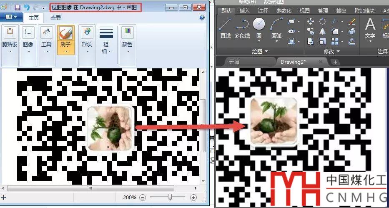The width and height of the screenshot is (389, 208).
Task: Click the Paint help question mark icon
Action: pyautogui.click(x=202, y=18)
